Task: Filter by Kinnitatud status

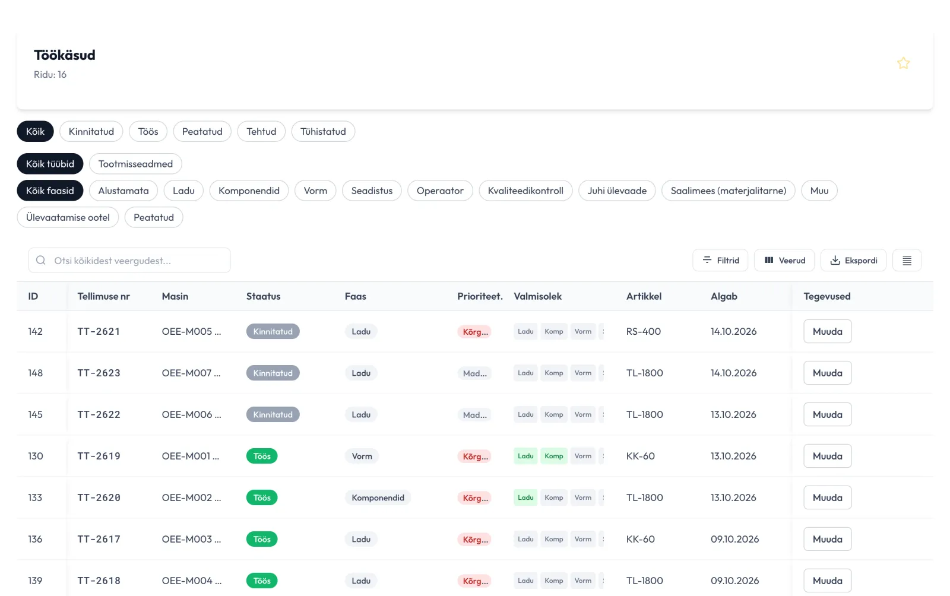Action: [x=91, y=131]
